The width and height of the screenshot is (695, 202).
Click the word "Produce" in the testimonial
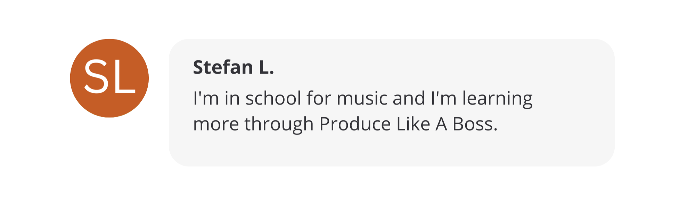(355, 124)
